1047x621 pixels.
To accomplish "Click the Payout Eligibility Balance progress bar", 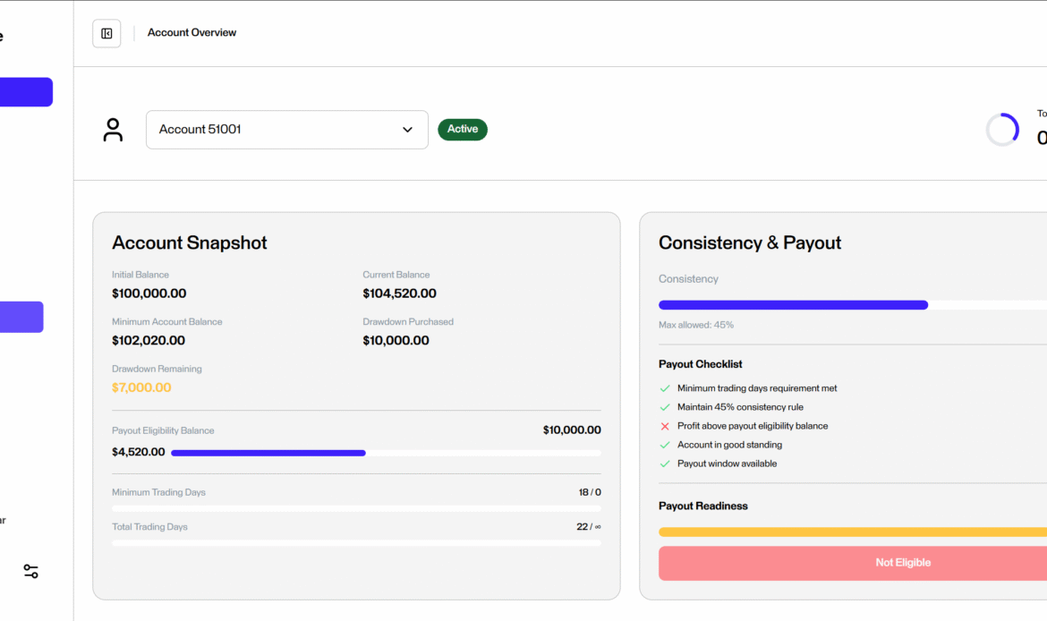I will pyautogui.click(x=385, y=453).
